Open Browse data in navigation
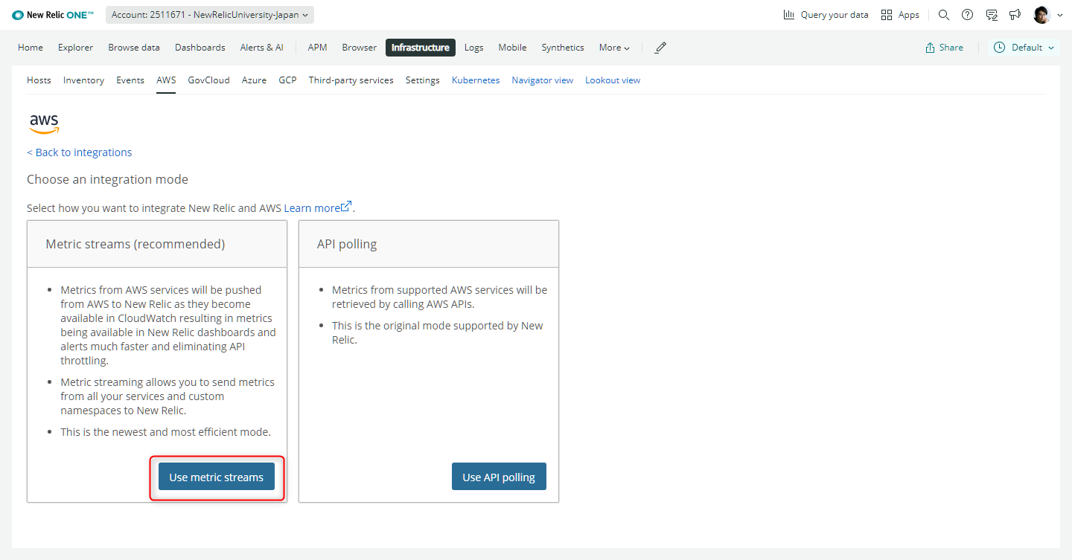Image resolution: width=1072 pixels, height=560 pixels. pos(134,48)
